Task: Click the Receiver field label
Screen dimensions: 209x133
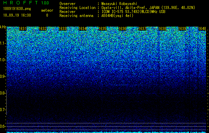Action: tap(67, 12)
